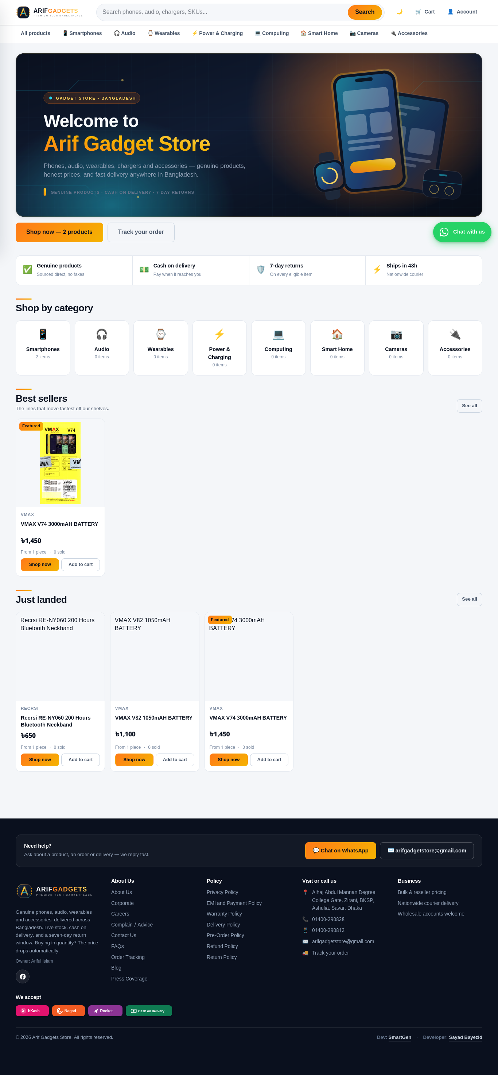Open Cameras in the navigation bar

[364, 33]
